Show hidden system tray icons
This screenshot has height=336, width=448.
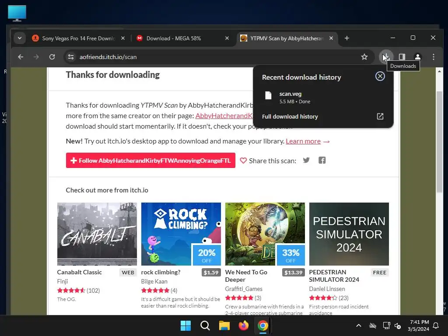click(359, 325)
